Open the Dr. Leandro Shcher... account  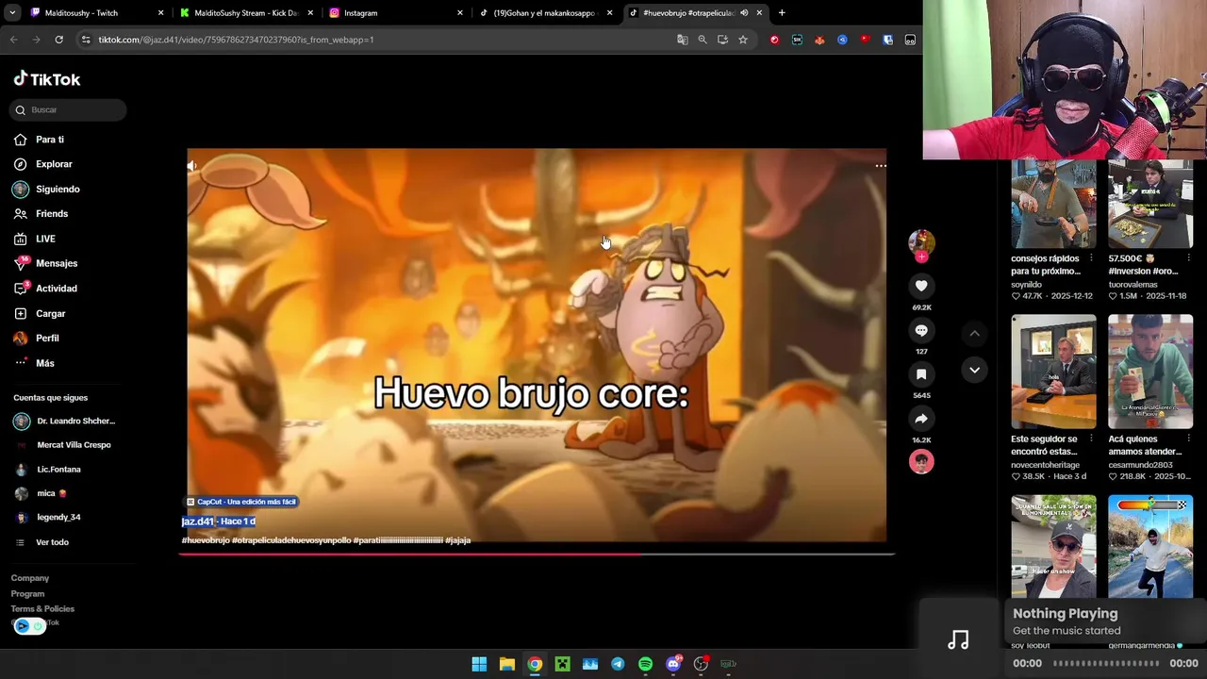click(64, 421)
